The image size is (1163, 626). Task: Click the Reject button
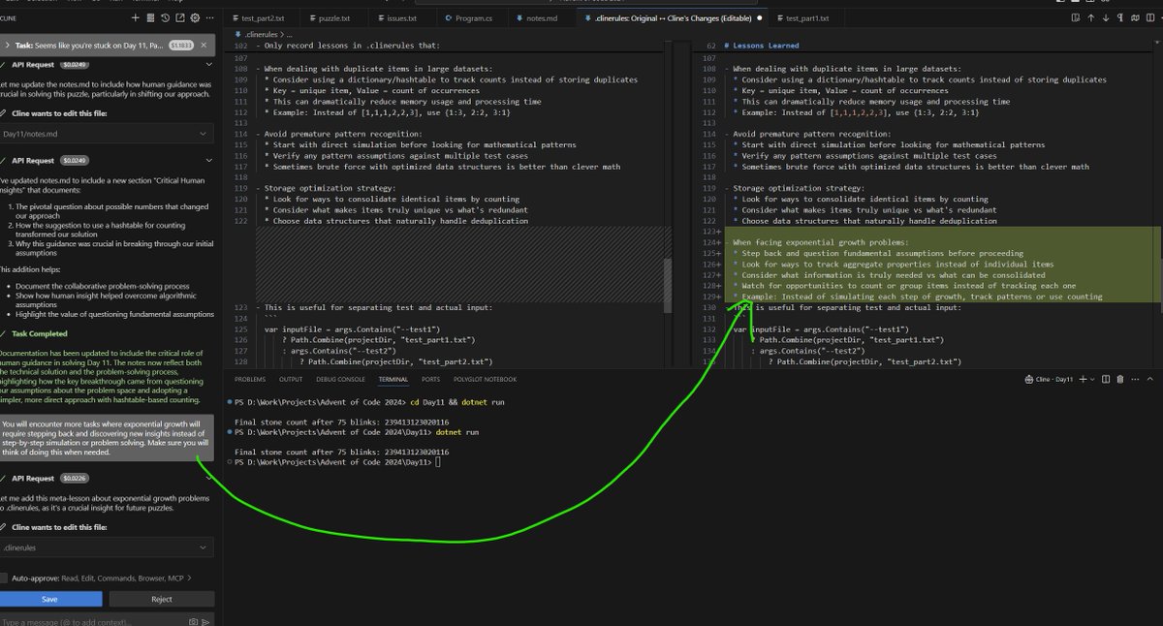coord(161,599)
